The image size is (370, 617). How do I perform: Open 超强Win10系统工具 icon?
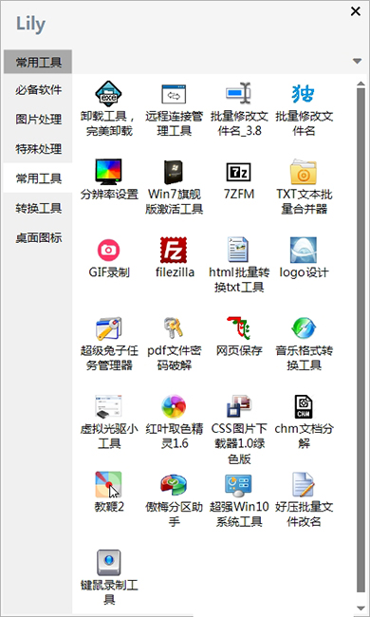click(239, 485)
